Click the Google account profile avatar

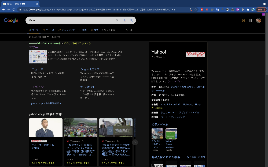coord(258,20)
